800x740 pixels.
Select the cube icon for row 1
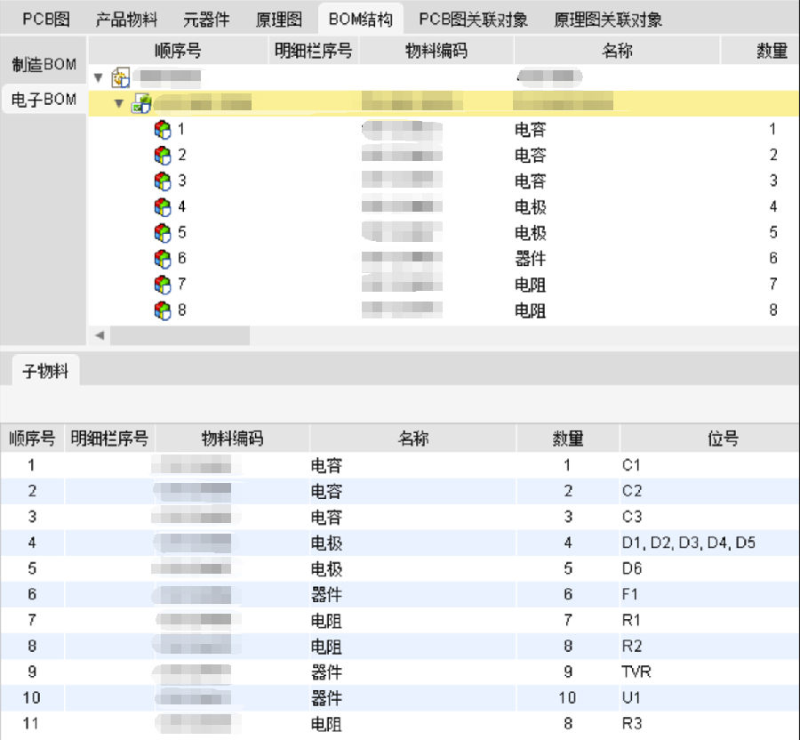coord(163,130)
